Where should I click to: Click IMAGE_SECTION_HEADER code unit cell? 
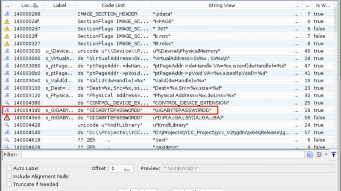tap(108, 14)
